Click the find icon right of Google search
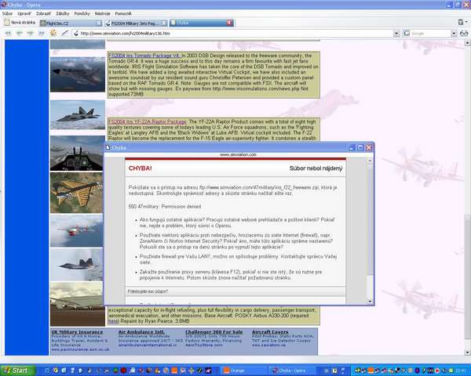Image resolution: width=471 pixels, height=376 pixels. pyautogui.click(x=465, y=33)
